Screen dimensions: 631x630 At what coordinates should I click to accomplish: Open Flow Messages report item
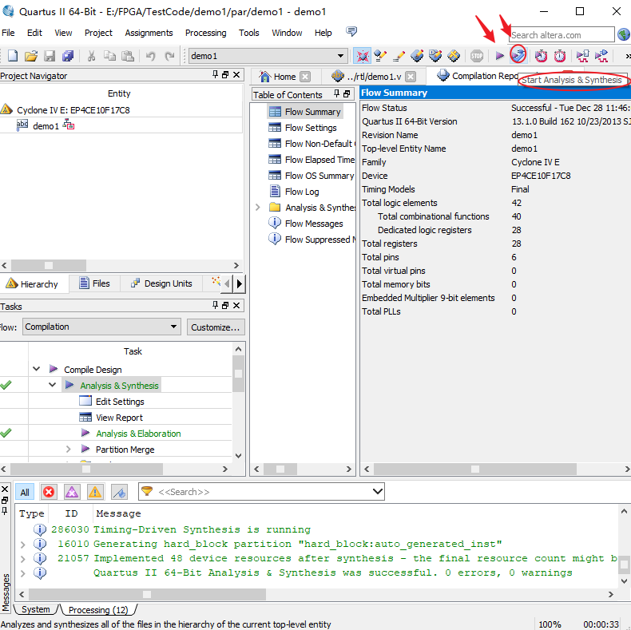tap(306, 224)
